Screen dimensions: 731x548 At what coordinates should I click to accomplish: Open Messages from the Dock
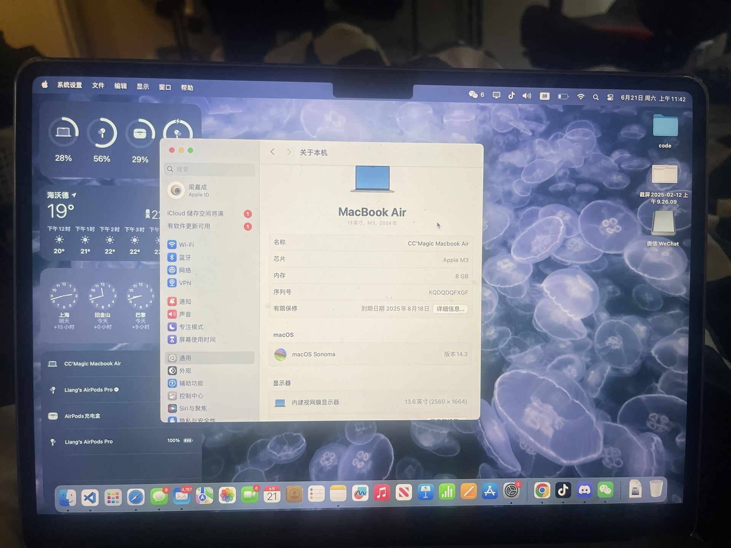click(159, 496)
